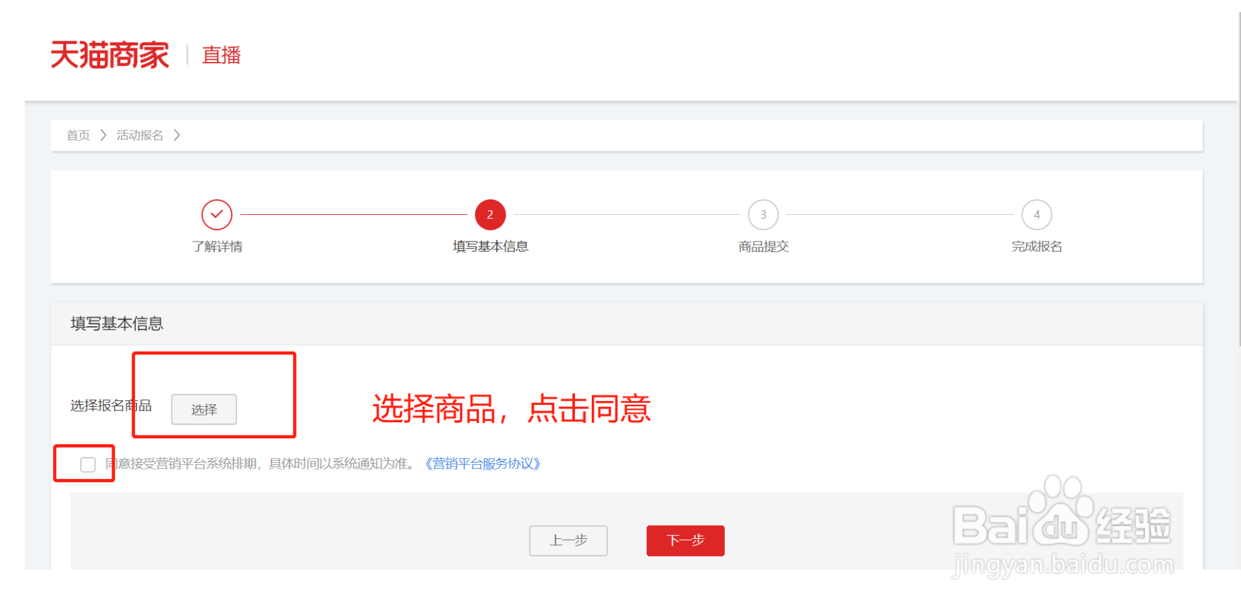Screen dimensions: 1241x607
Task: Go to 首页 breadcrumb
Action: pos(78,135)
